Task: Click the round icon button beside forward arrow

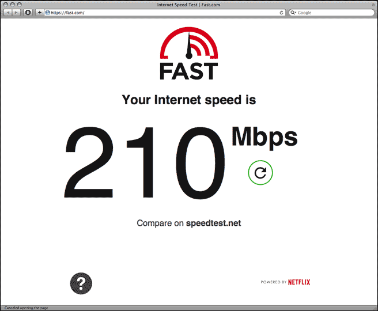Action: pos(28,13)
